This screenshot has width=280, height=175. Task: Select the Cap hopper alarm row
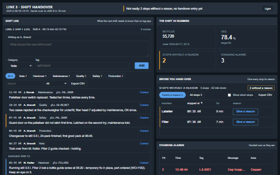pos(217,169)
